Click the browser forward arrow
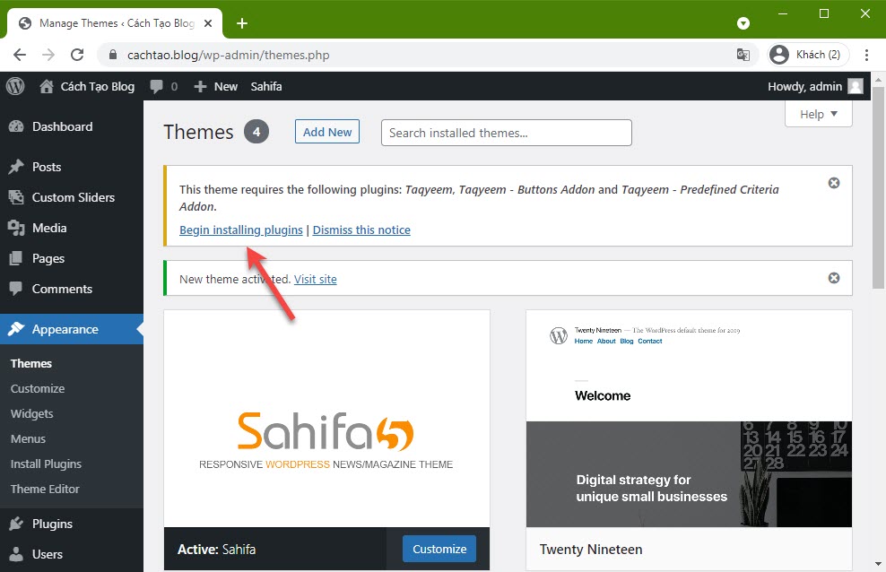886x572 pixels. pos(48,55)
